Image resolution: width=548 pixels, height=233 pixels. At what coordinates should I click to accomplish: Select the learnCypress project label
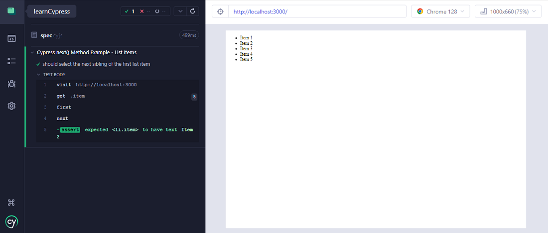point(52,11)
